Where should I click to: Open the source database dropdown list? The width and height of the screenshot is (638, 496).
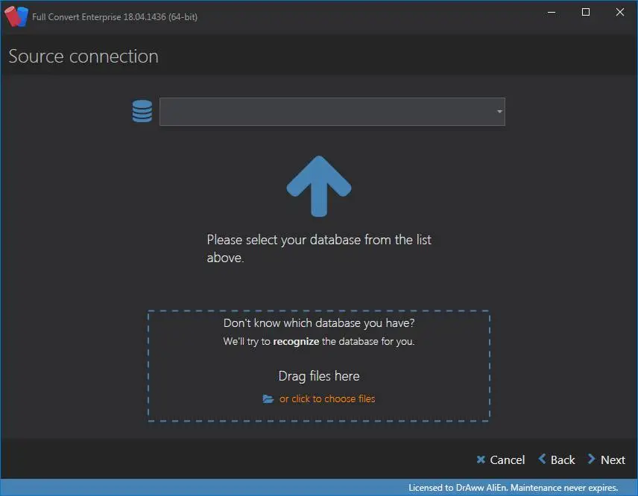click(332, 112)
